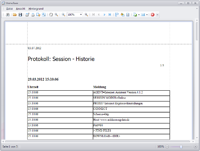Click the 100% zoom input field
200x151 pixels.
click(x=73, y=15)
